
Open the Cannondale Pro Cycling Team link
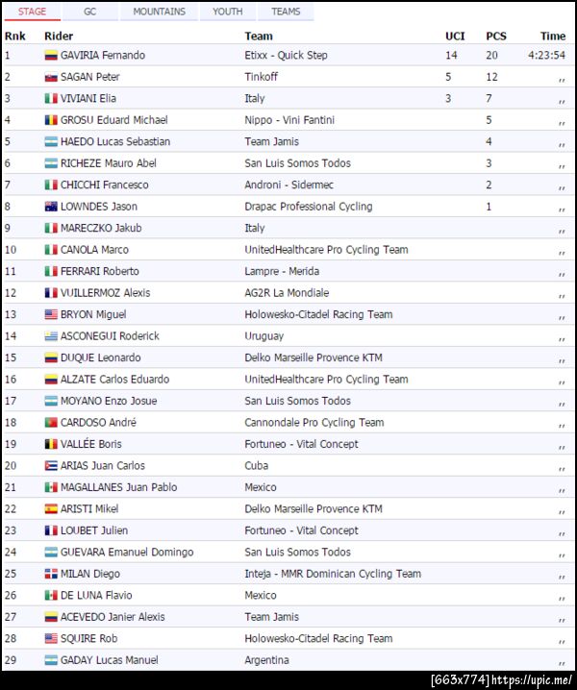(314, 423)
